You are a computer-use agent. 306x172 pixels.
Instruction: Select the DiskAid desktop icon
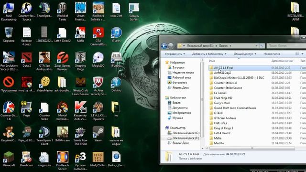(116, 84)
